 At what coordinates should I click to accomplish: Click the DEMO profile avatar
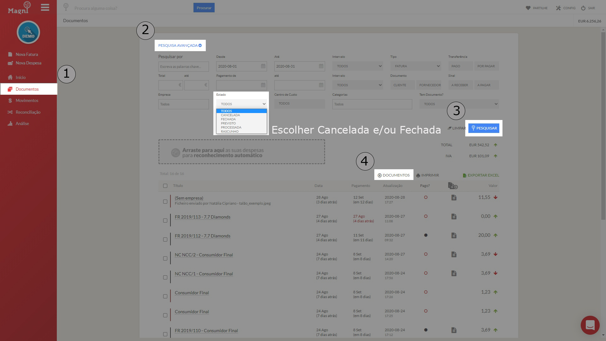pyautogui.click(x=28, y=32)
